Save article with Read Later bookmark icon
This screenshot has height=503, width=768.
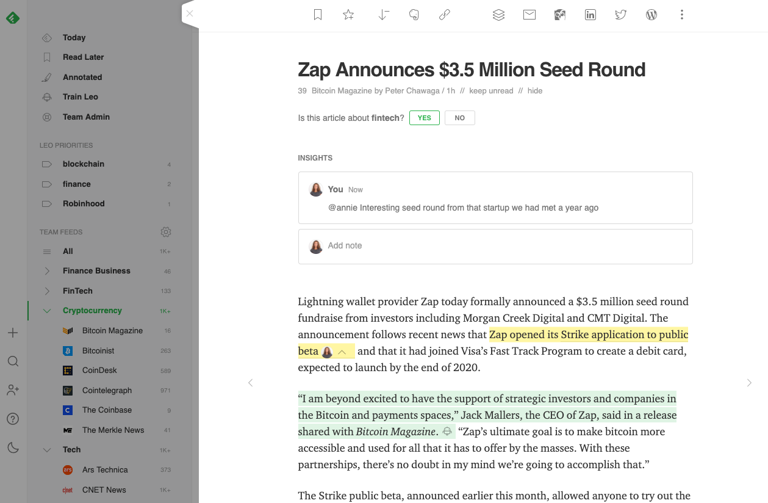[318, 15]
